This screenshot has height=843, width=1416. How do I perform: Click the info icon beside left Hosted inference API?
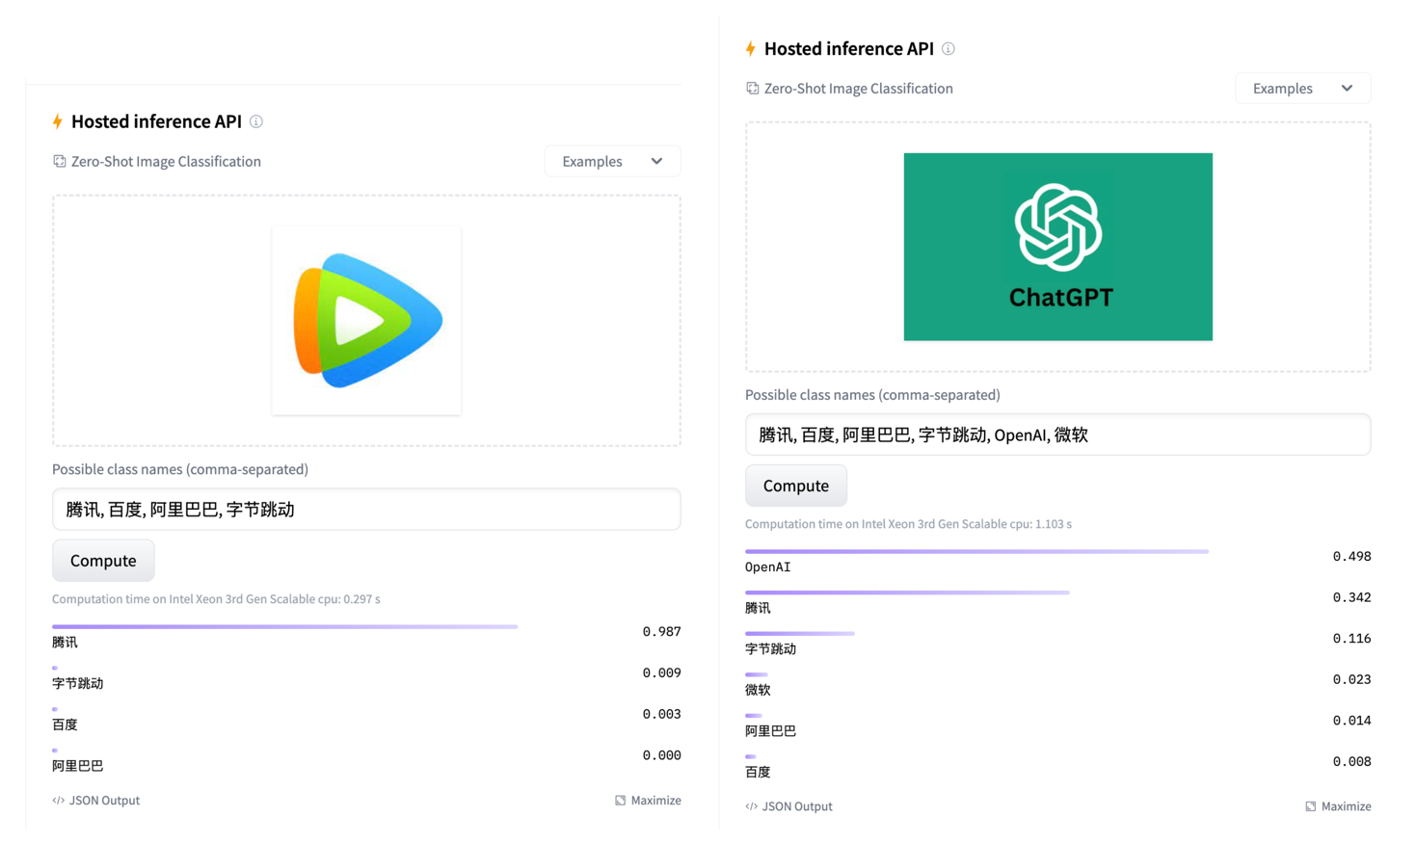click(256, 121)
